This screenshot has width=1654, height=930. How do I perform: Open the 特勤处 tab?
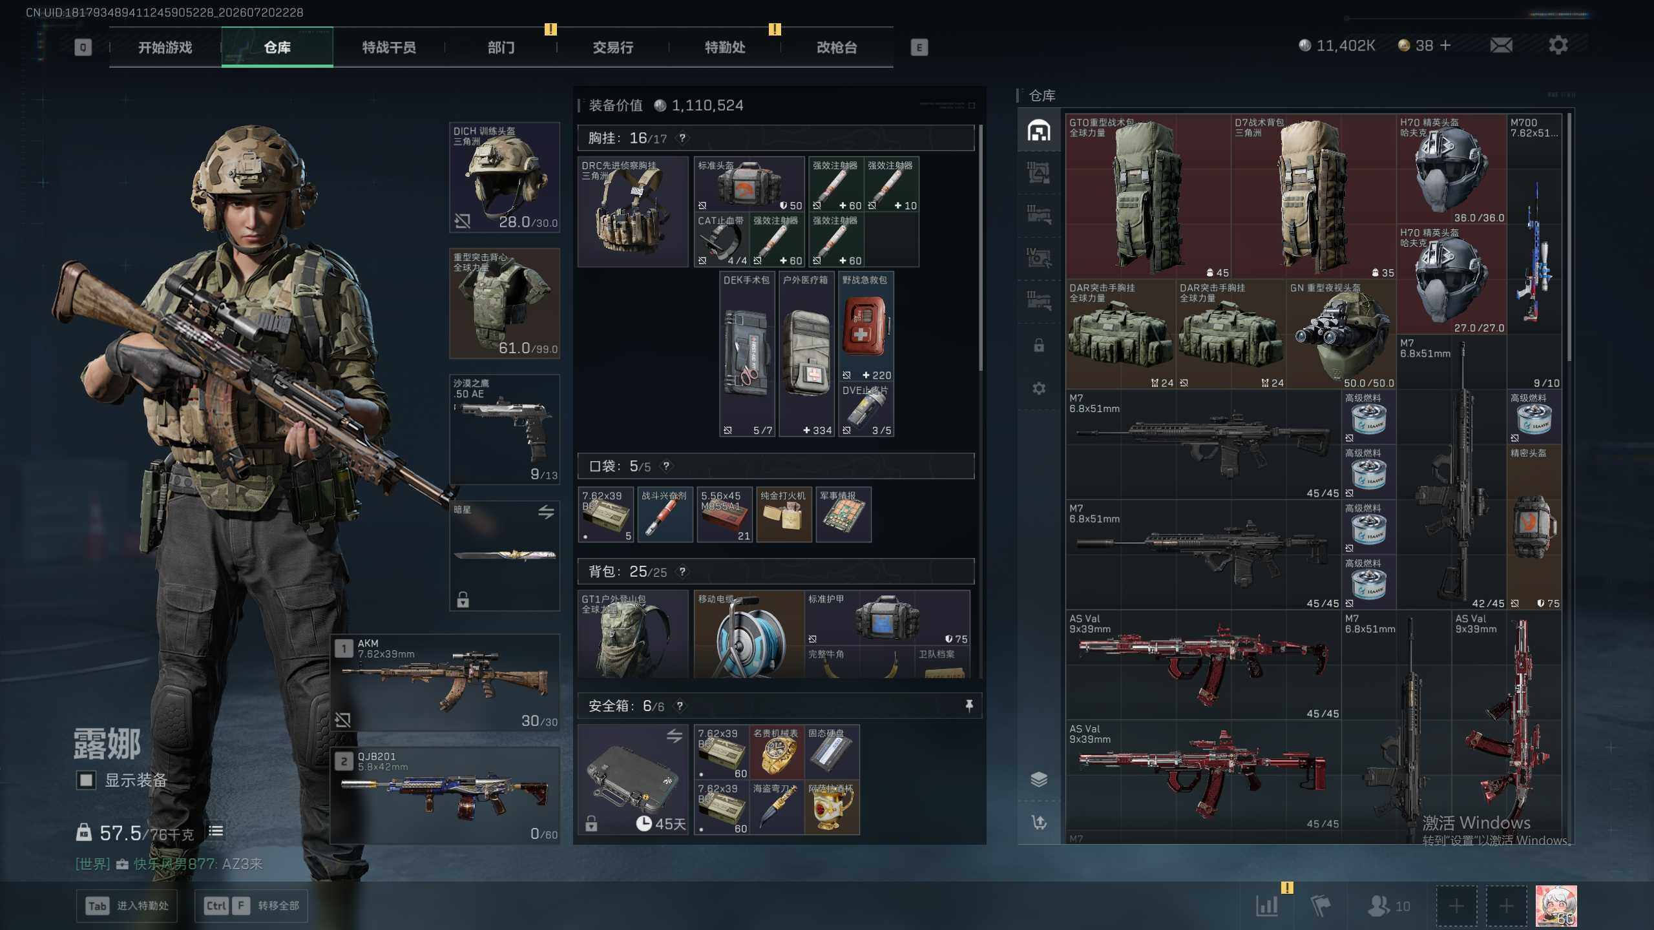pos(725,47)
